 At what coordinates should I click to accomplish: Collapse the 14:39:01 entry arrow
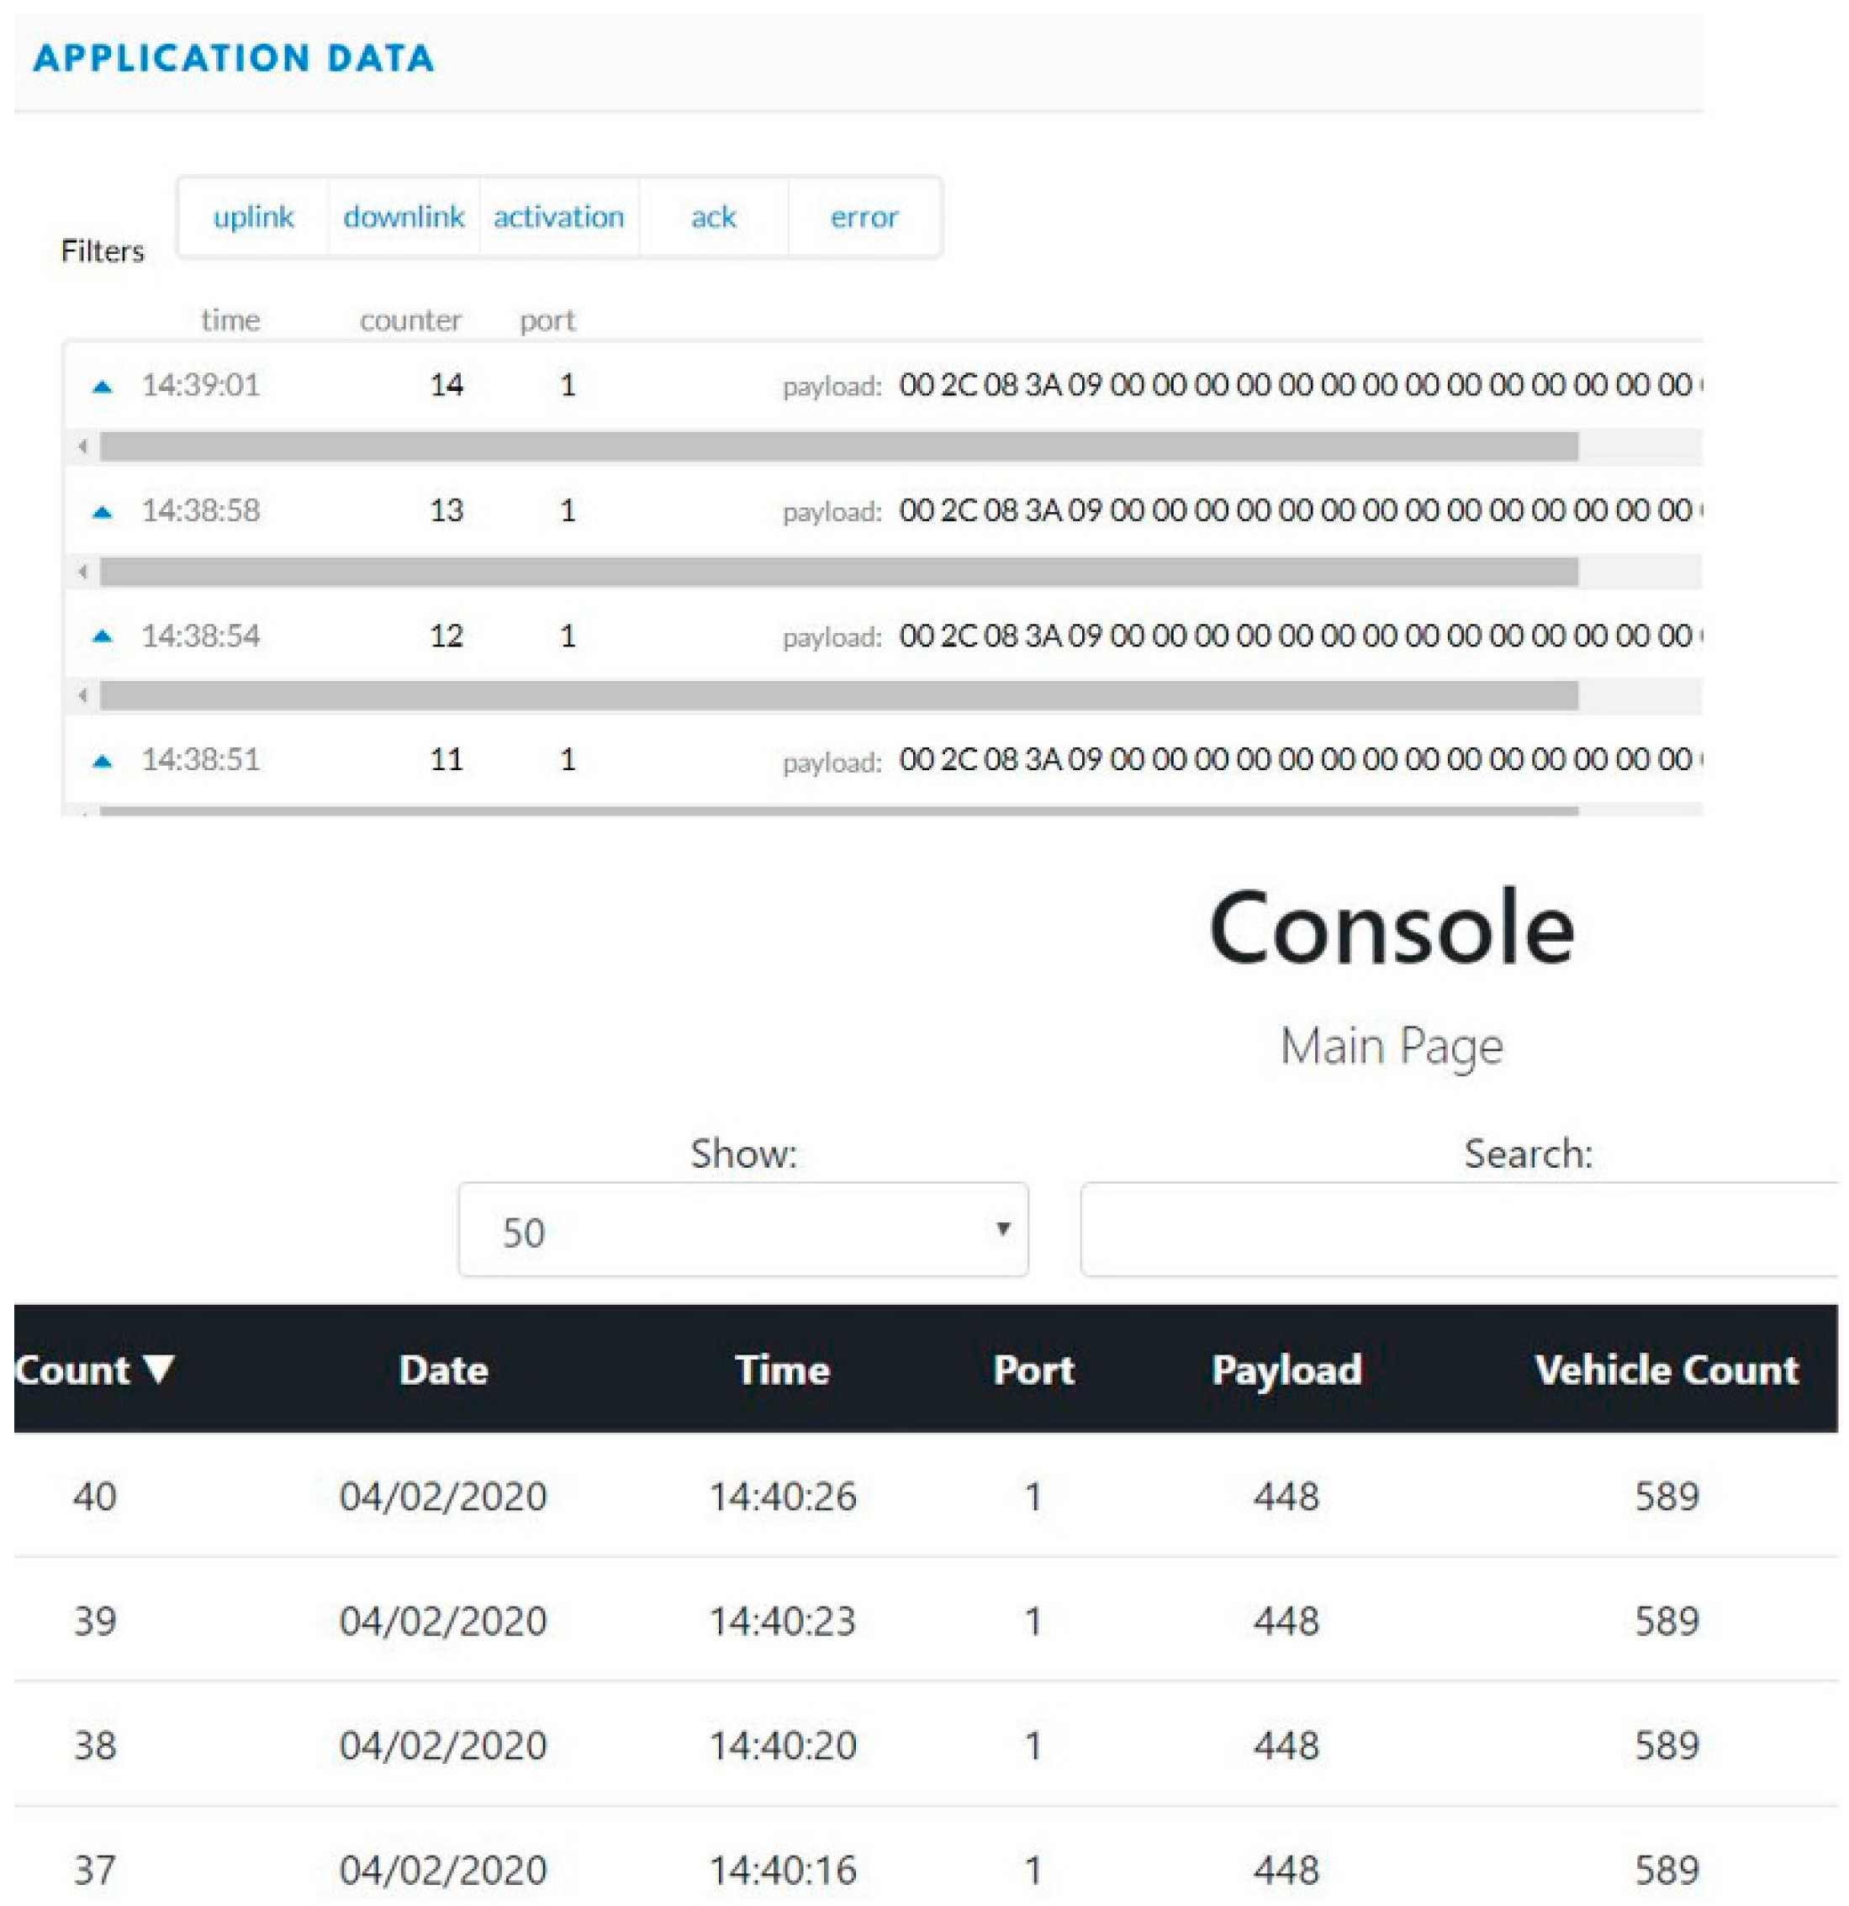(x=102, y=387)
